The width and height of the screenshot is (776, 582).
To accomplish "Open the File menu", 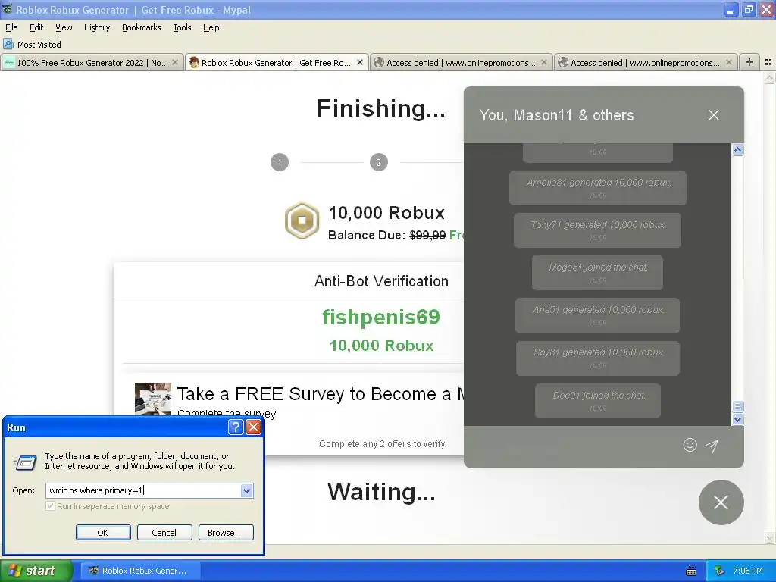I will tap(11, 27).
